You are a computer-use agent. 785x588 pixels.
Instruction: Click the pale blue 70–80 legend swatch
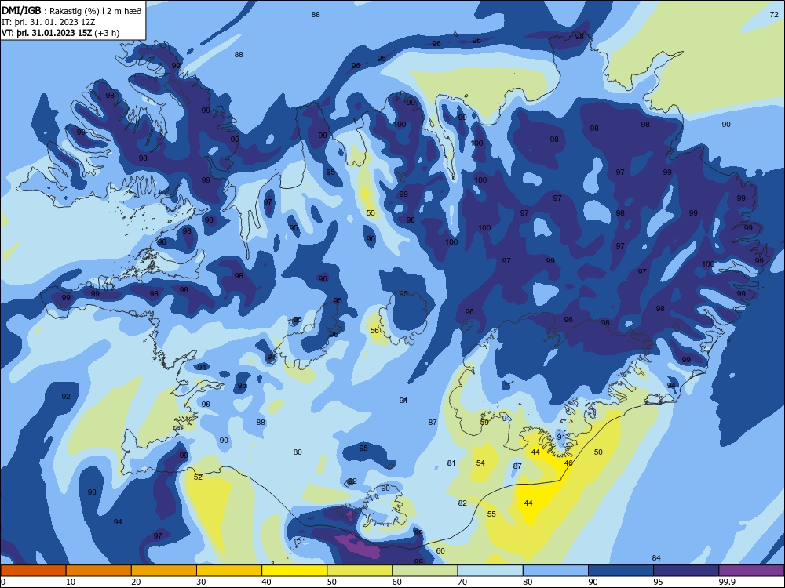(490, 571)
